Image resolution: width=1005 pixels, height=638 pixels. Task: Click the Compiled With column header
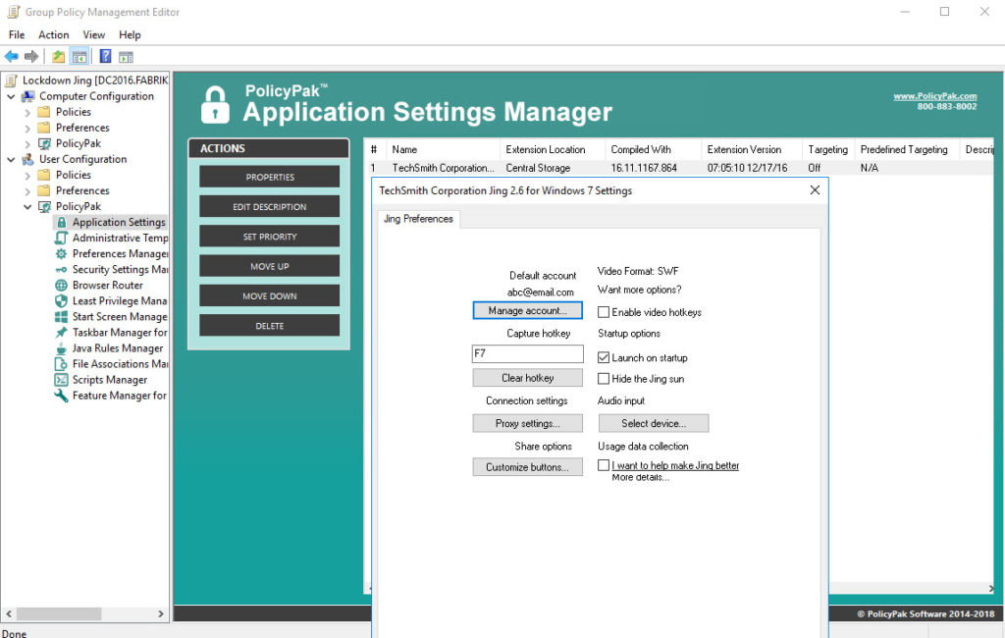point(653,149)
